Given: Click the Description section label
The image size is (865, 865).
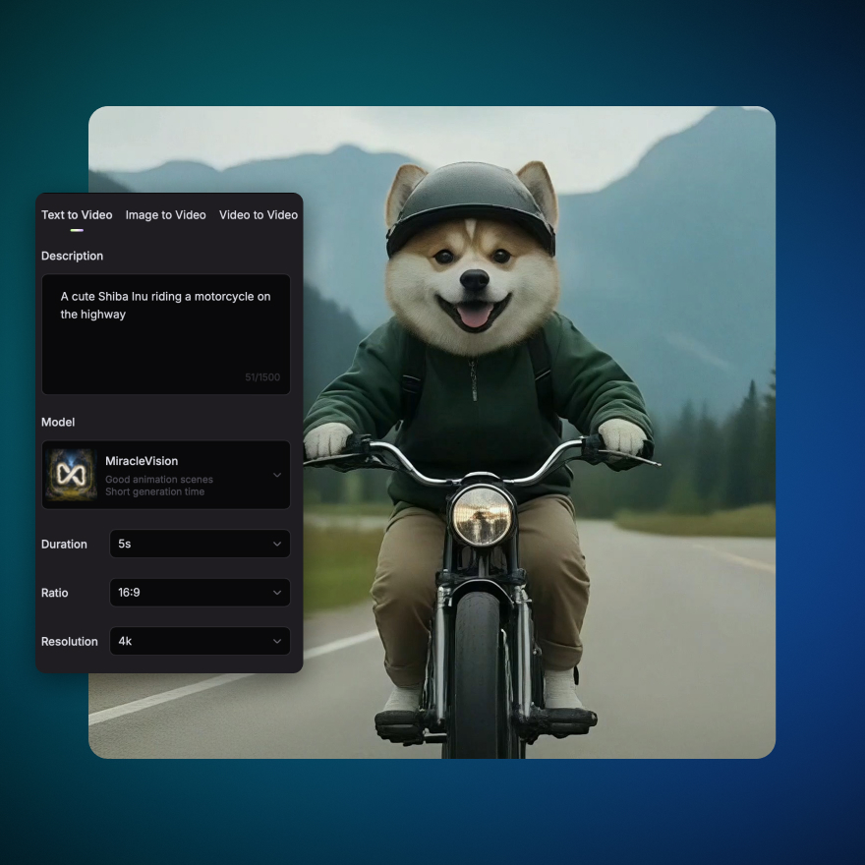Looking at the screenshot, I should tap(72, 256).
